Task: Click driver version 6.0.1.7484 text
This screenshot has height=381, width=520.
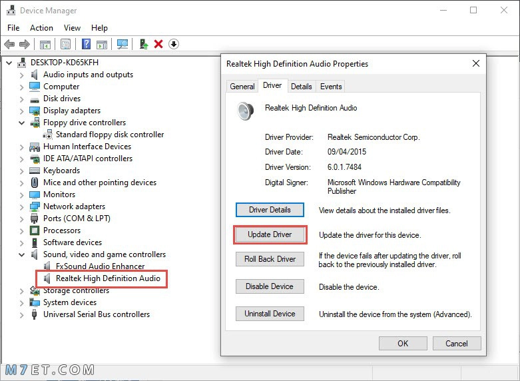Action: [x=344, y=167]
